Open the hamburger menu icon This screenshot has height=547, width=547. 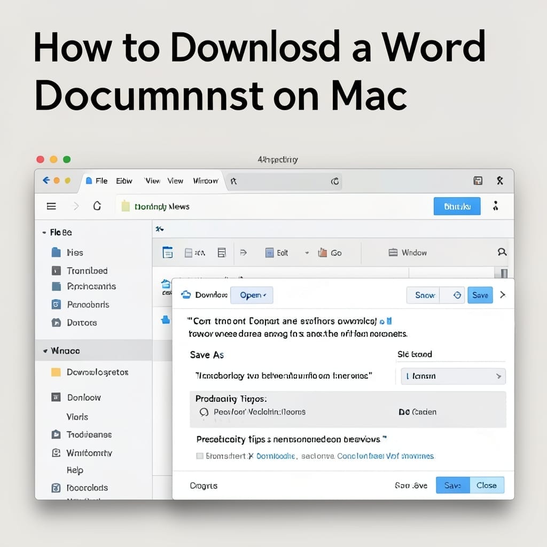point(51,206)
